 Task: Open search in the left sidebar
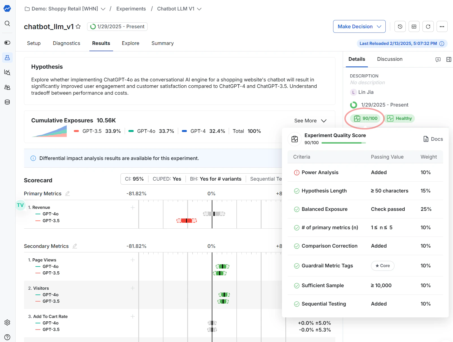[x=7, y=23]
